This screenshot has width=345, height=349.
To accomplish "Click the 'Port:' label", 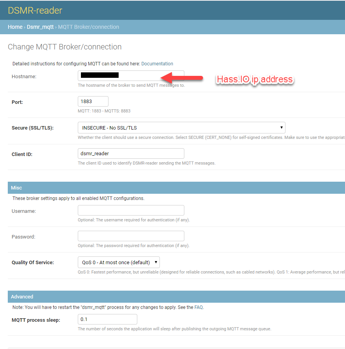I will pyautogui.click(x=17, y=102).
